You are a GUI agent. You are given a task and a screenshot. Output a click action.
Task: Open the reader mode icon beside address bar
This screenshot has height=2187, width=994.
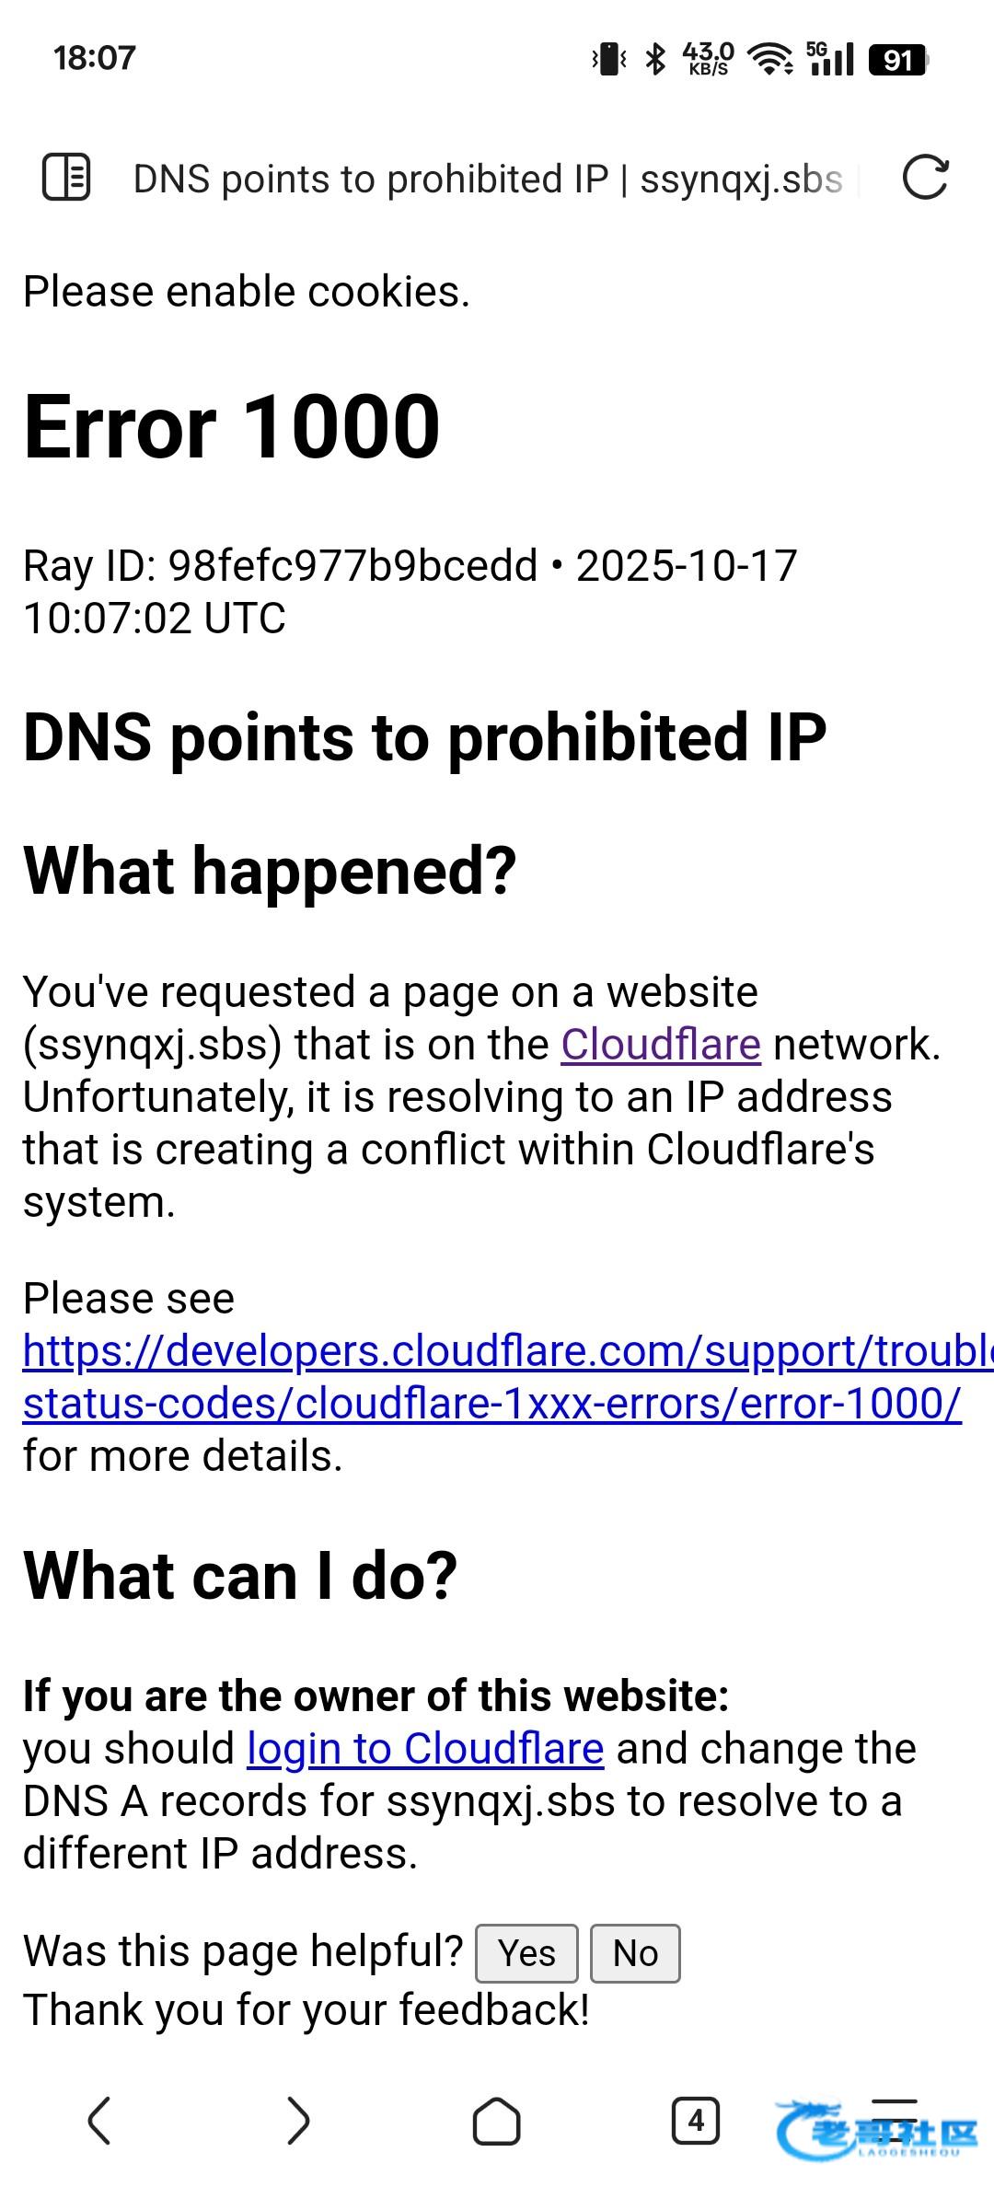click(66, 177)
